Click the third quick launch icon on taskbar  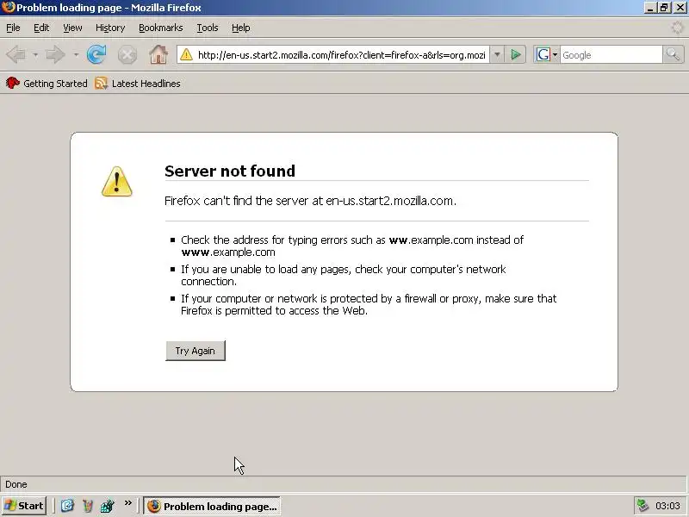click(107, 506)
